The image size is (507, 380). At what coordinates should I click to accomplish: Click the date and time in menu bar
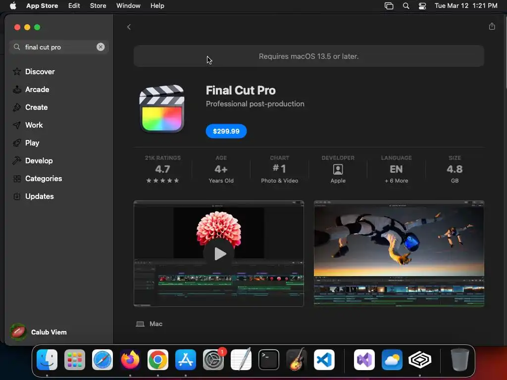pos(466,5)
